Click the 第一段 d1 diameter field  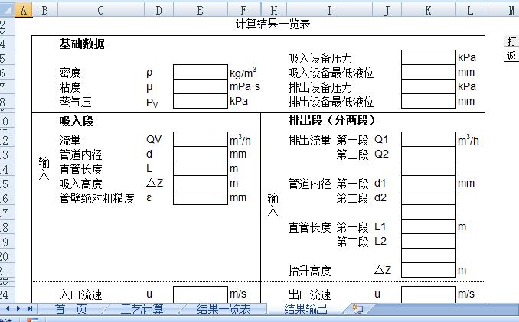point(429,183)
